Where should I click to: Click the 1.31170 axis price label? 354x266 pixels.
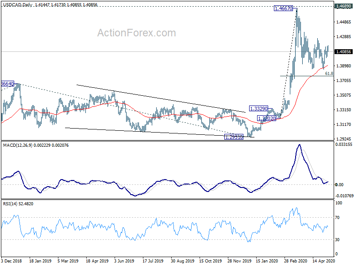pos(344,125)
